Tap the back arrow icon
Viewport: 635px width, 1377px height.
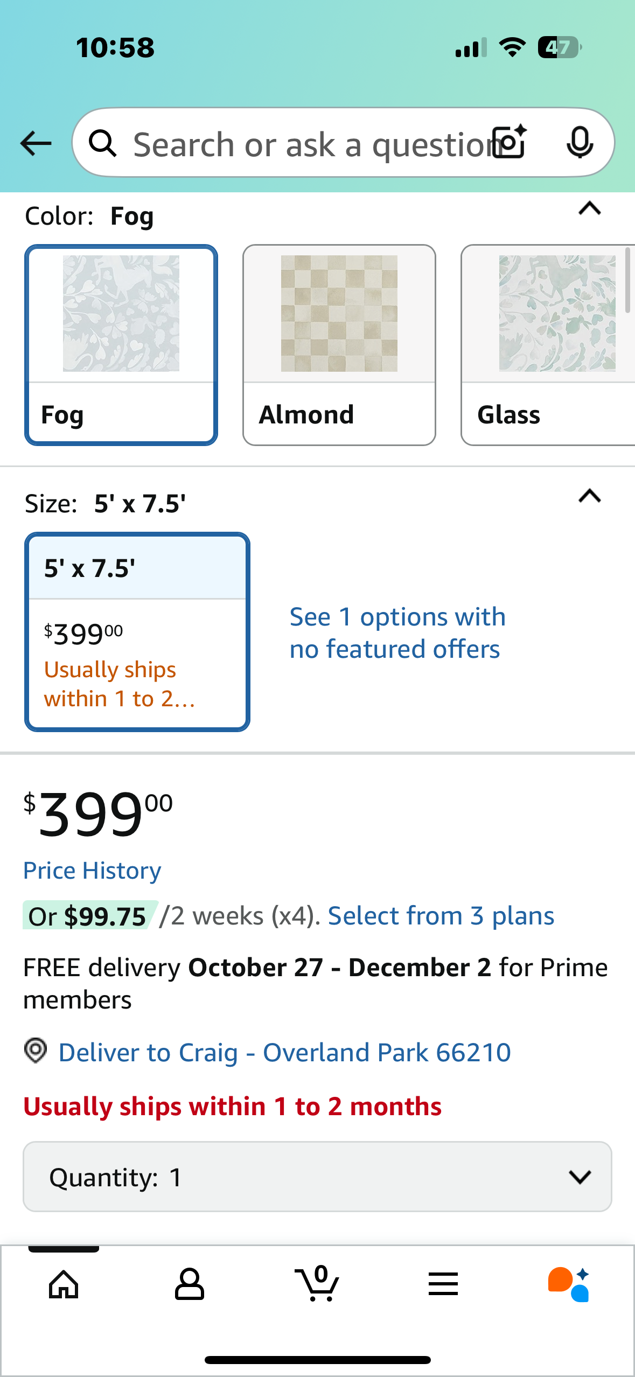coord(36,143)
